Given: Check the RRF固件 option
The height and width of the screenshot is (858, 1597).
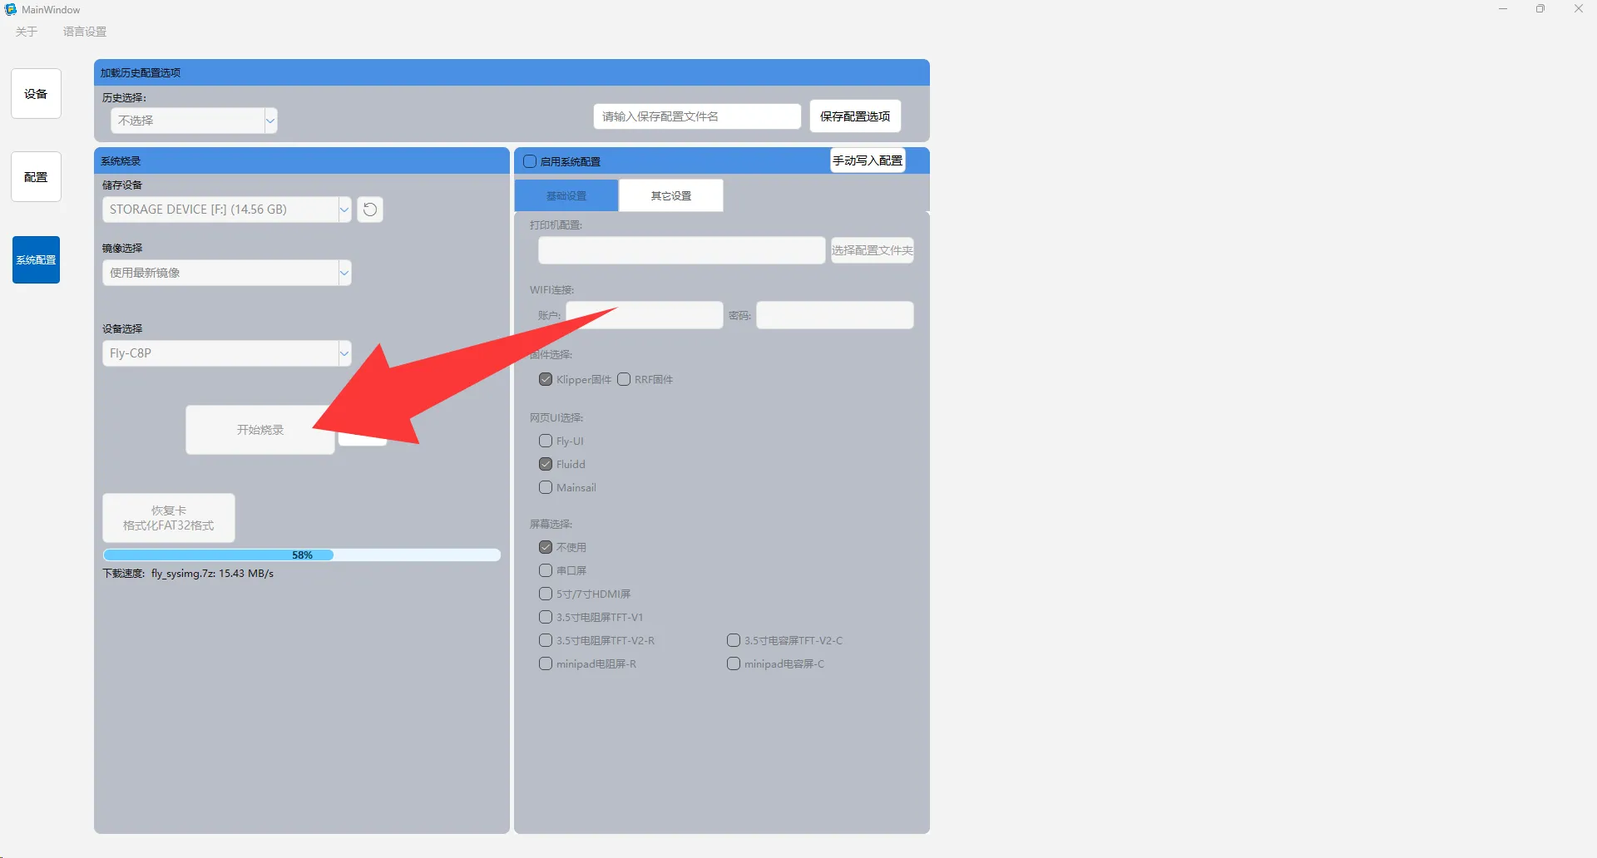Looking at the screenshot, I should (624, 380).
